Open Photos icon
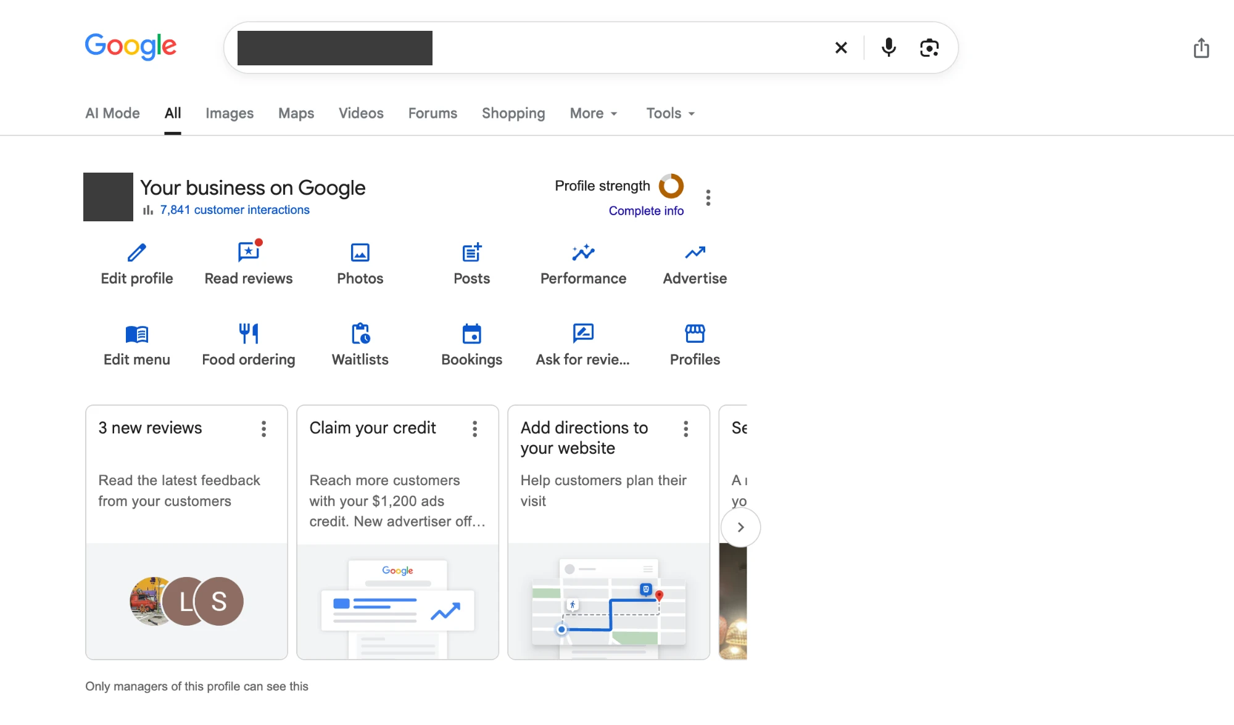1234x725 pixels. [360, 252]
